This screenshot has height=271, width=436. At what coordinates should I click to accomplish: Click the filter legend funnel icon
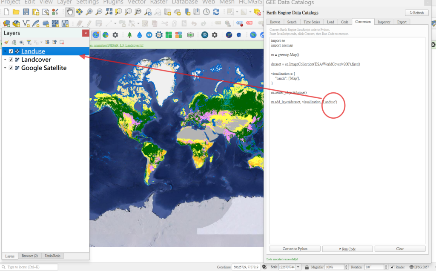[x=29, y=42]
